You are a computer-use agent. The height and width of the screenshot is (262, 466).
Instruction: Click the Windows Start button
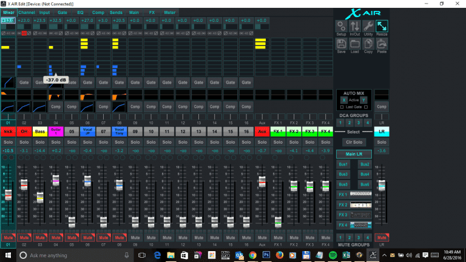(x=8, y=255)
